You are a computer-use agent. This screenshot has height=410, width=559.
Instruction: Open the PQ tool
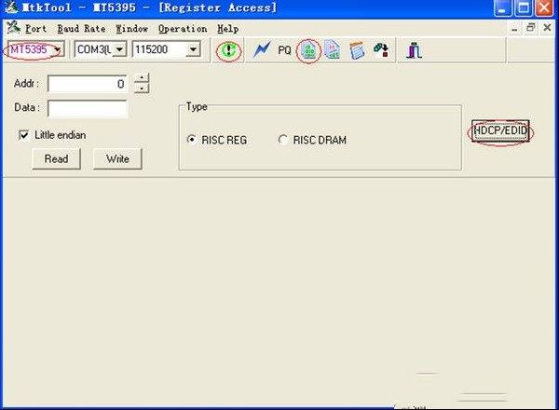tap(284, 50)
